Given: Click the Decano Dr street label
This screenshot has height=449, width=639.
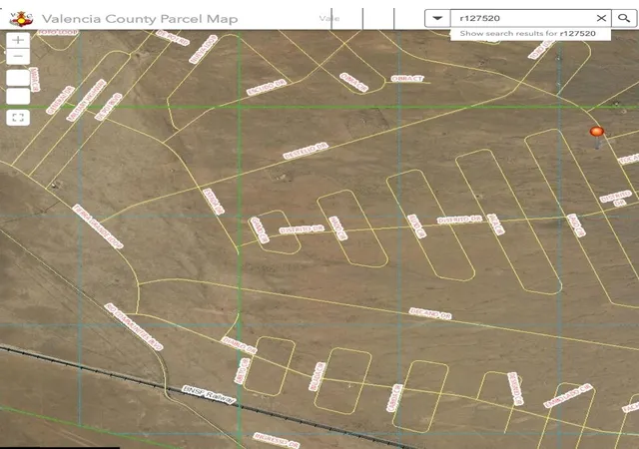Looking at the screenshot, I should coord(430,313).
